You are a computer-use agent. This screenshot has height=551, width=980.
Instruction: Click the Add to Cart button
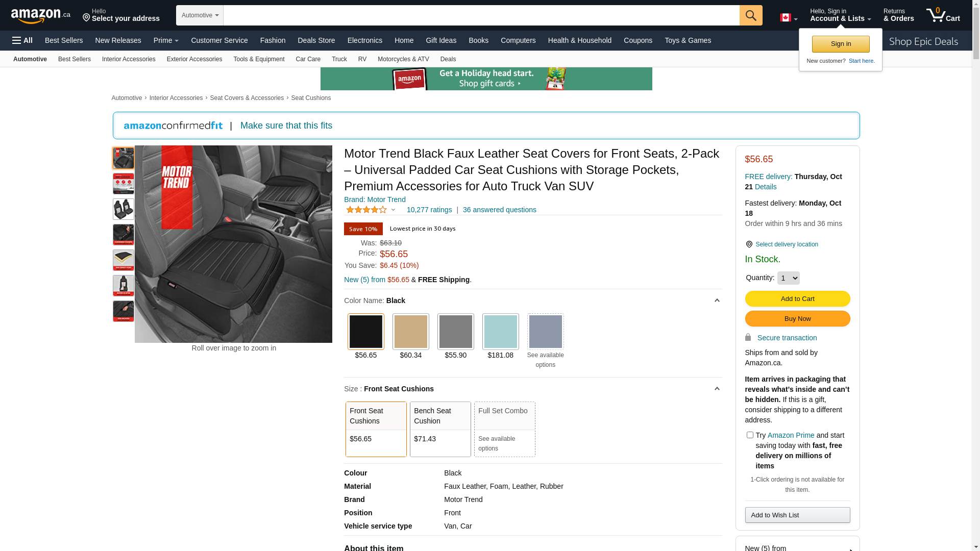[797, 298]
